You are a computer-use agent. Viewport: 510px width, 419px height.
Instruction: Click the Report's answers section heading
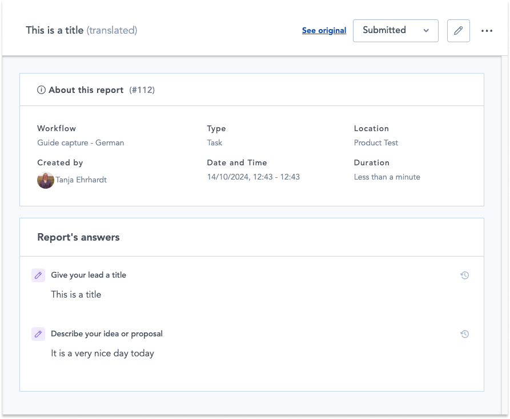tap(78, 237)
